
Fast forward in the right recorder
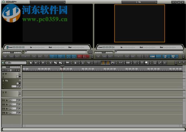click(x=133, y=56)
